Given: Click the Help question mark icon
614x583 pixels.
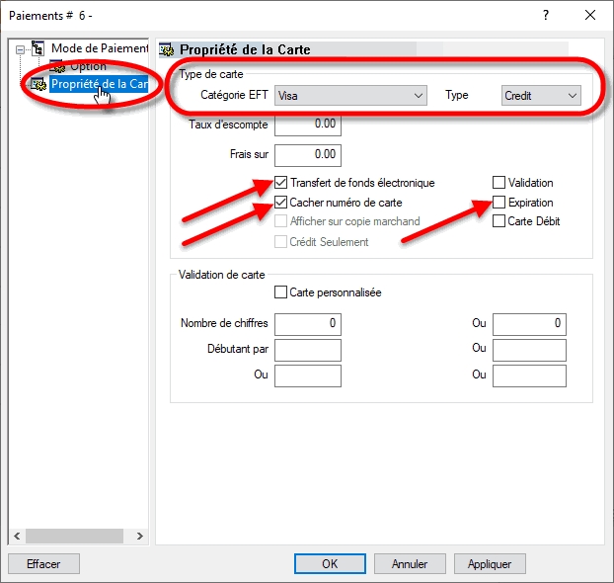Looking at the screenshot, I should (x=546, y=14).
